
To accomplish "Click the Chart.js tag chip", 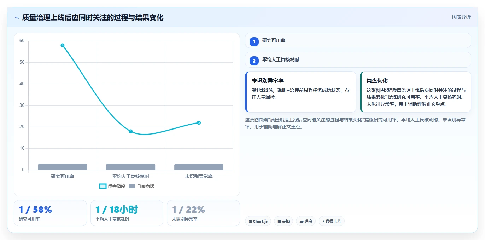I will coord(258,221).
